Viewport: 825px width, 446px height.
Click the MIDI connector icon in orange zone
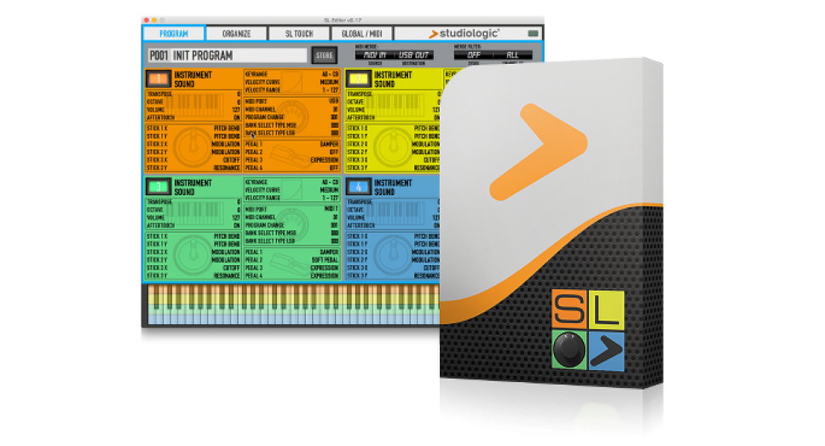(x=293, y=113)
